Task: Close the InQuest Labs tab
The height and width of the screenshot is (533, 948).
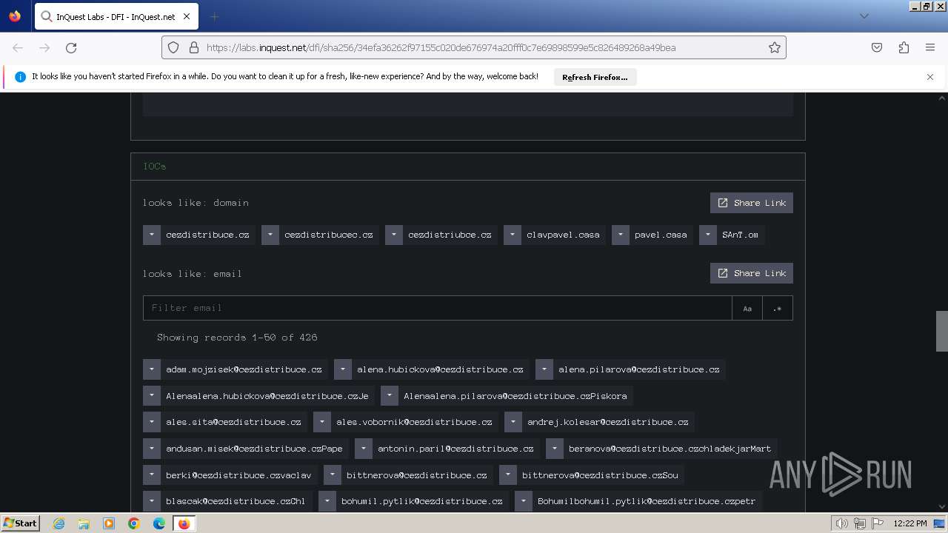Action: [x=187, y=16]
